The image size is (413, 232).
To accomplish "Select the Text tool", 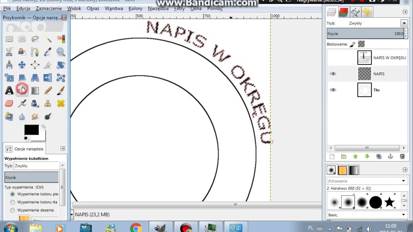I will (9, 91).
